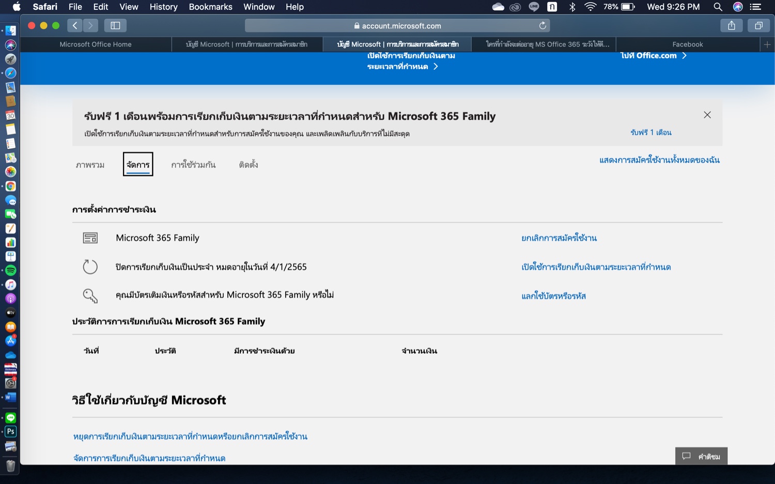
Task: Add a new tab with plus button
Action: [767, 44]
